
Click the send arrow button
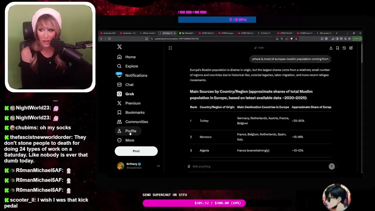point(332,166)
